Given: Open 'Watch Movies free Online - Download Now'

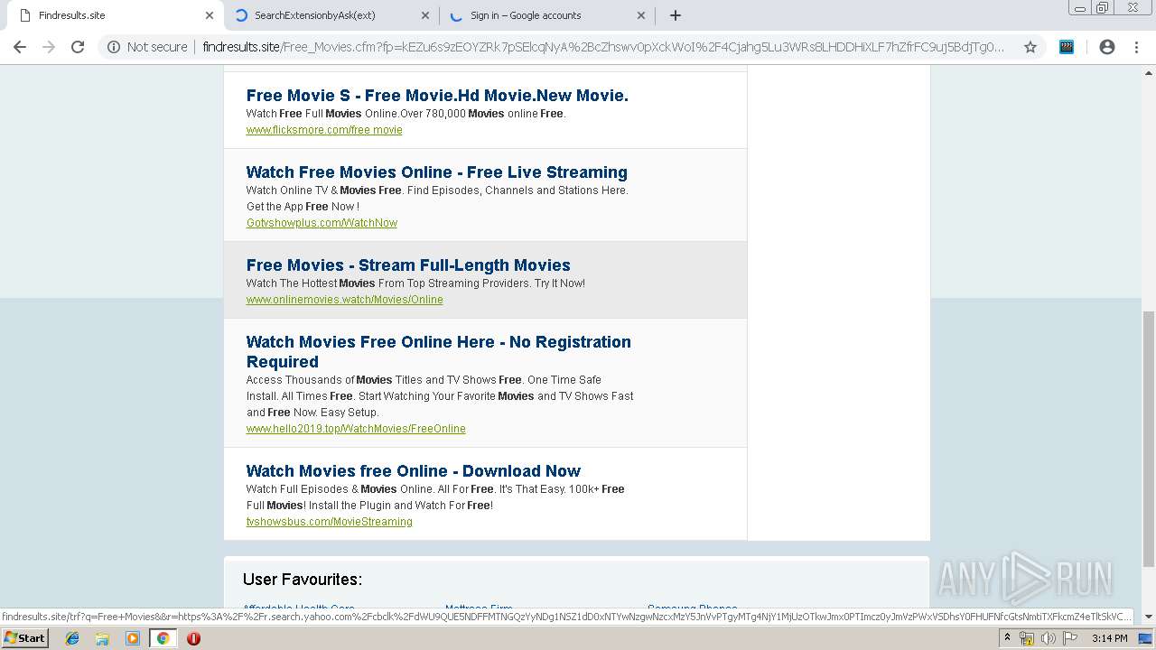Looking at the screenshot, I should click(x=414, y=471).
